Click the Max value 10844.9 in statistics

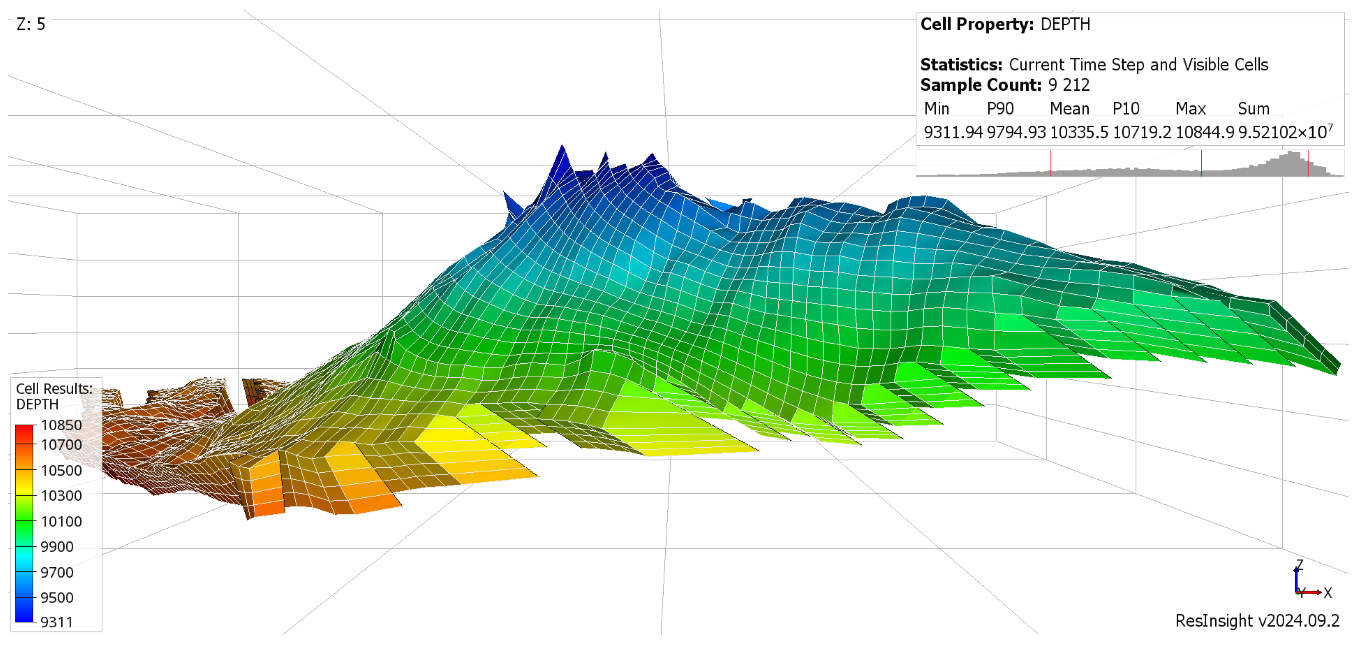1204,132
